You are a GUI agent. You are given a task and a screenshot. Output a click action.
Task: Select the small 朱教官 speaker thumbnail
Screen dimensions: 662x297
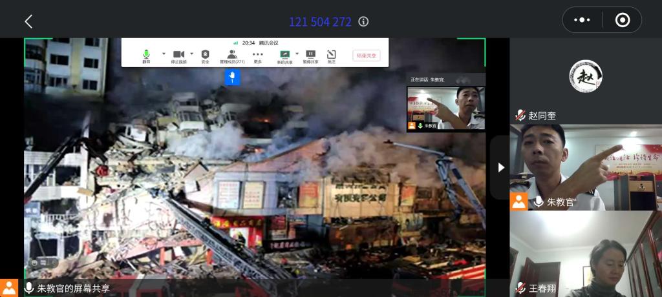tap(446, 108)
